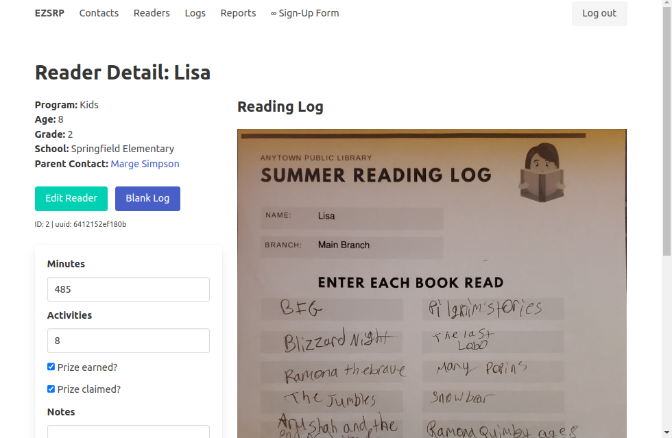
Task: Enable the Prize earned checkbox
Action: pyautogui.click(x=51, y=367)
